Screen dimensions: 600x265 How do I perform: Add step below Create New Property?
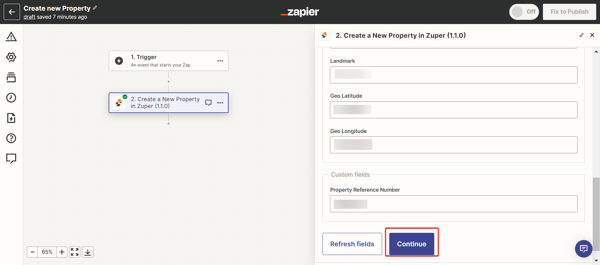(169, 124)
